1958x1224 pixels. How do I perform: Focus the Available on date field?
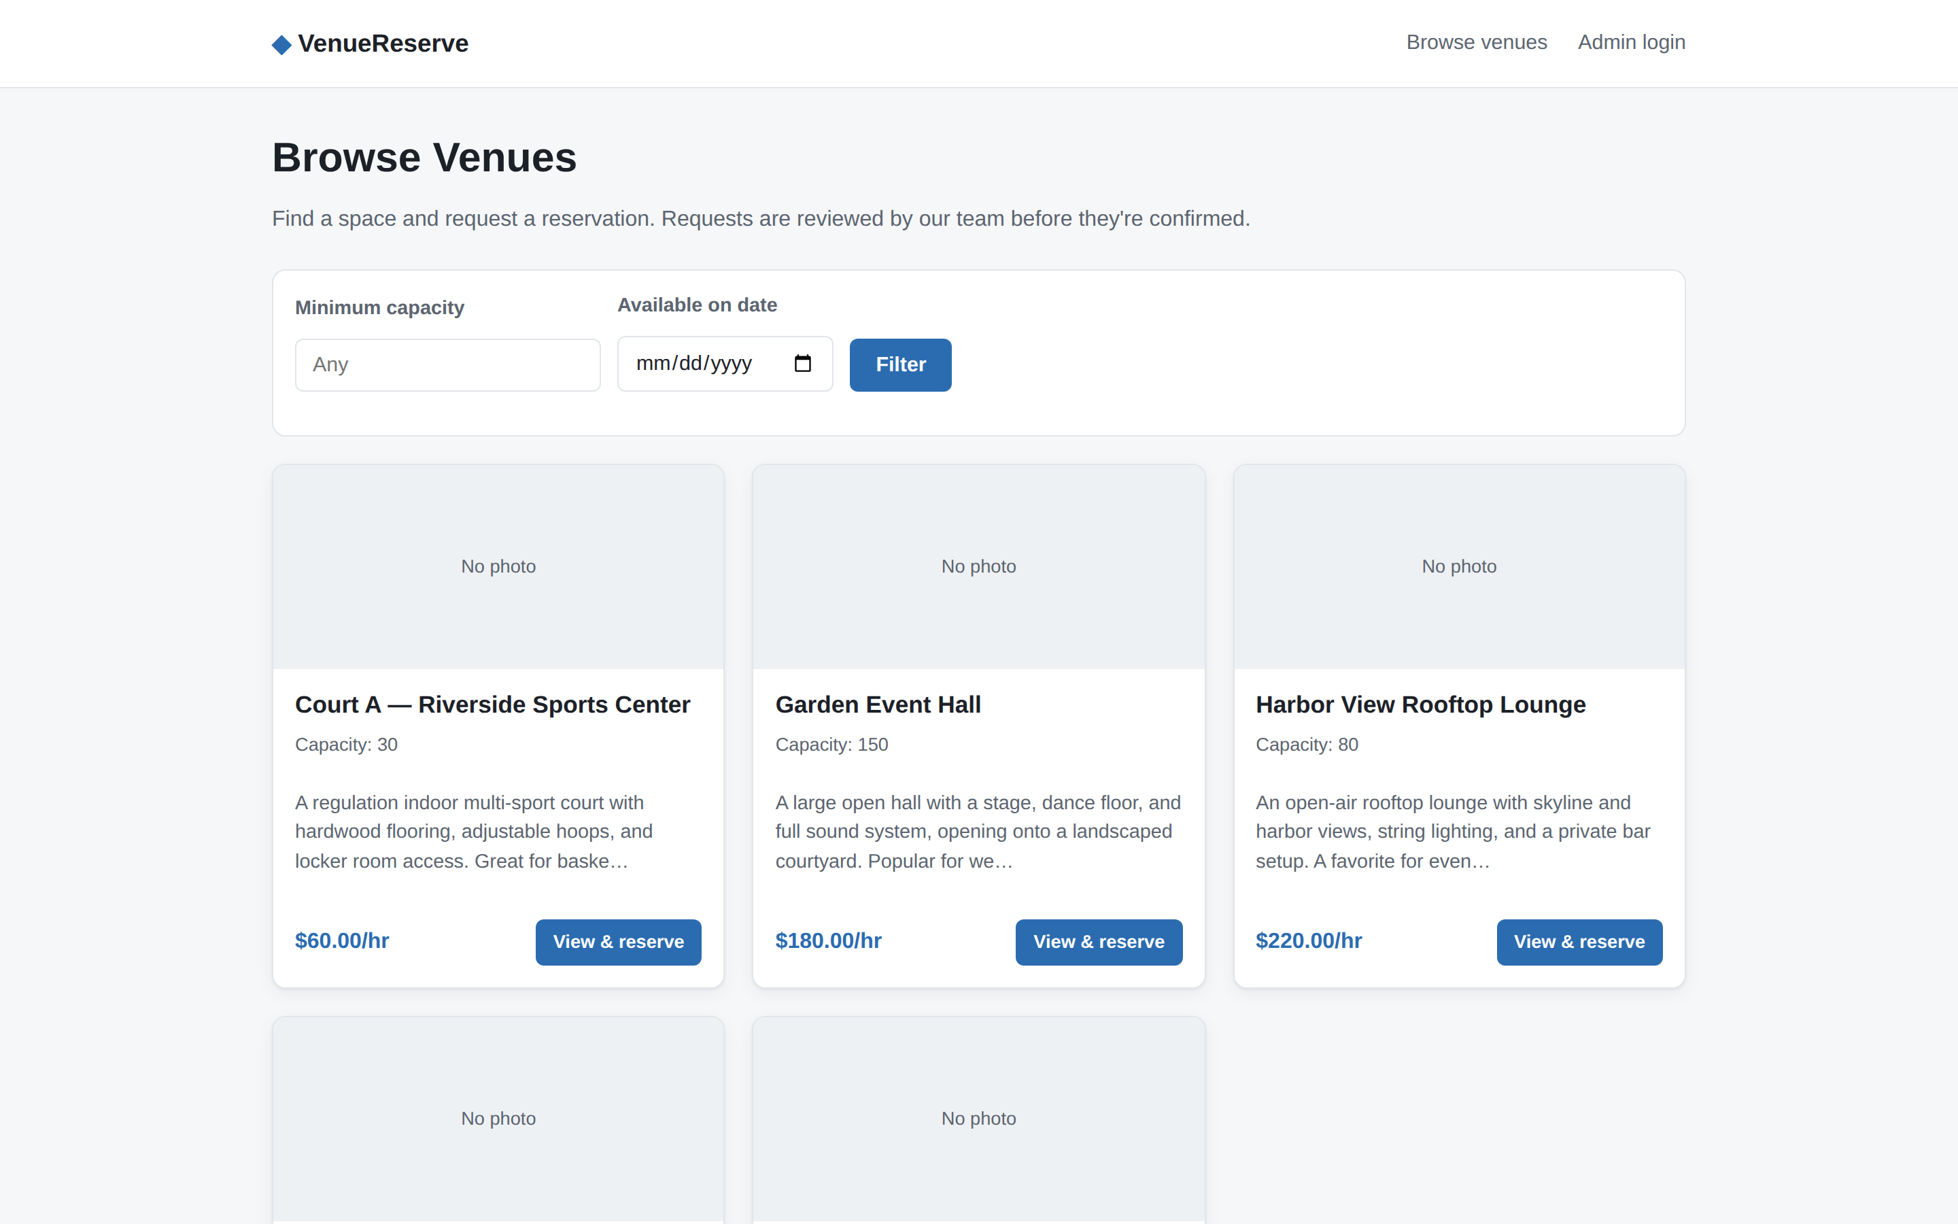(725, 364)
